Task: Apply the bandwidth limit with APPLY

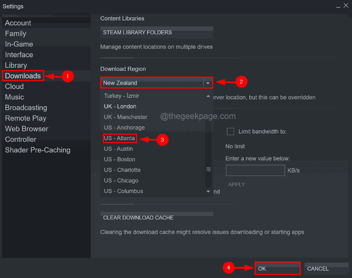Action: click(x=236, y=184)
